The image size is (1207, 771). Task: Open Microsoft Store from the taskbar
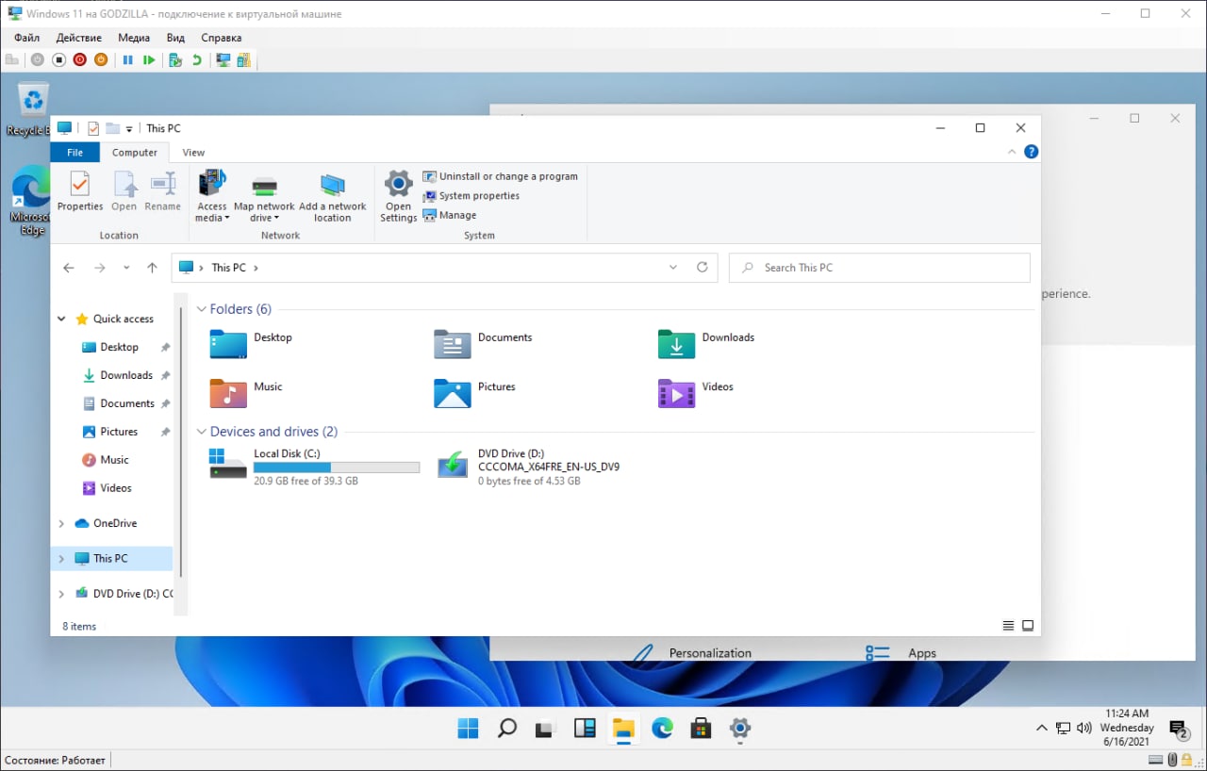click(701, 728)
